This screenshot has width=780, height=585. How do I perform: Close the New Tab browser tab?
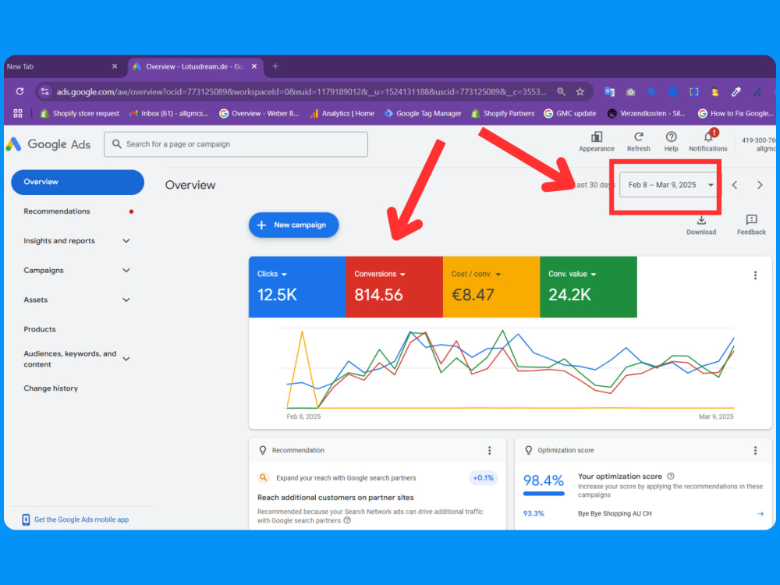(115, 66)
